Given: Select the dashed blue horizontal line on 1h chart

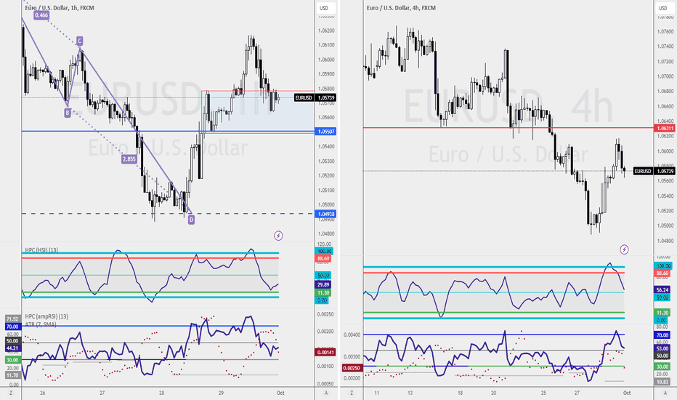Looking at the screenshot, I should 168,214.
